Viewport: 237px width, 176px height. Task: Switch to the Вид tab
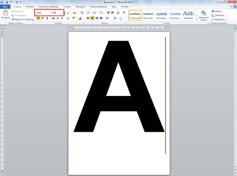[114, 7]
